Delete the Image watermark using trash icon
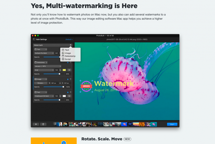 click(x=70, y=79)
